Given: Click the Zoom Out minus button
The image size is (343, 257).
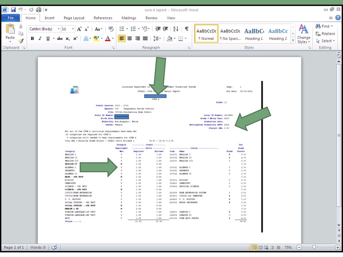Looking at the screenshot, I should tap(299, 247).
